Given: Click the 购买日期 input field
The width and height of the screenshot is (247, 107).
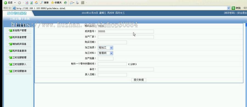Looking at the screenshot, I should pos(112,42).
